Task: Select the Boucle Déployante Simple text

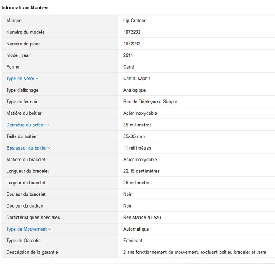Action: [150, 102]
